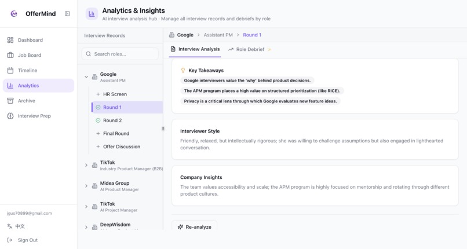Click the Timeline calendar icon
Image resolution: width=467 pixels, height=249 pixels.
(x=10, y=70)
